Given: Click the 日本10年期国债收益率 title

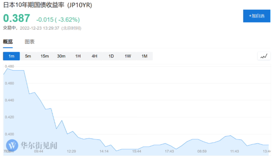Looking at the screenshot, I should pyautogui.click(x=34, y=5).
